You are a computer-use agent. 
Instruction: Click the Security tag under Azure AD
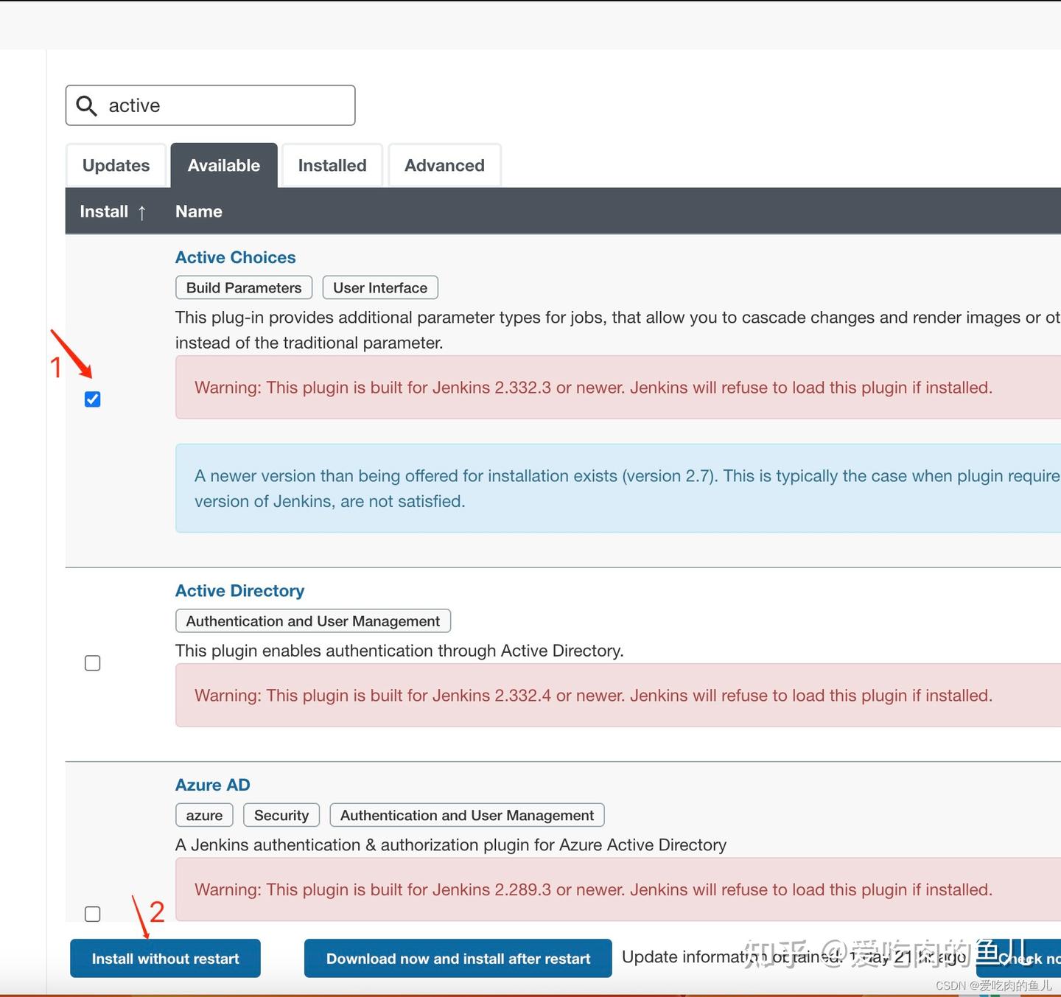(281, 815)
